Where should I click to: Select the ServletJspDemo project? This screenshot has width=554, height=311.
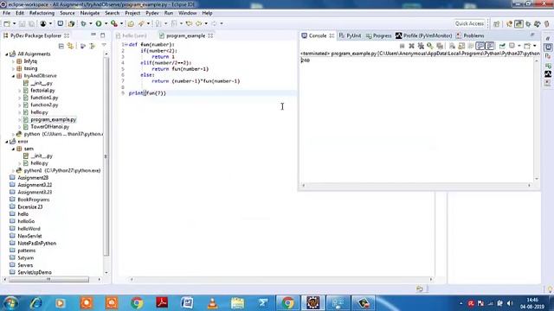click(x=35, y=272)
